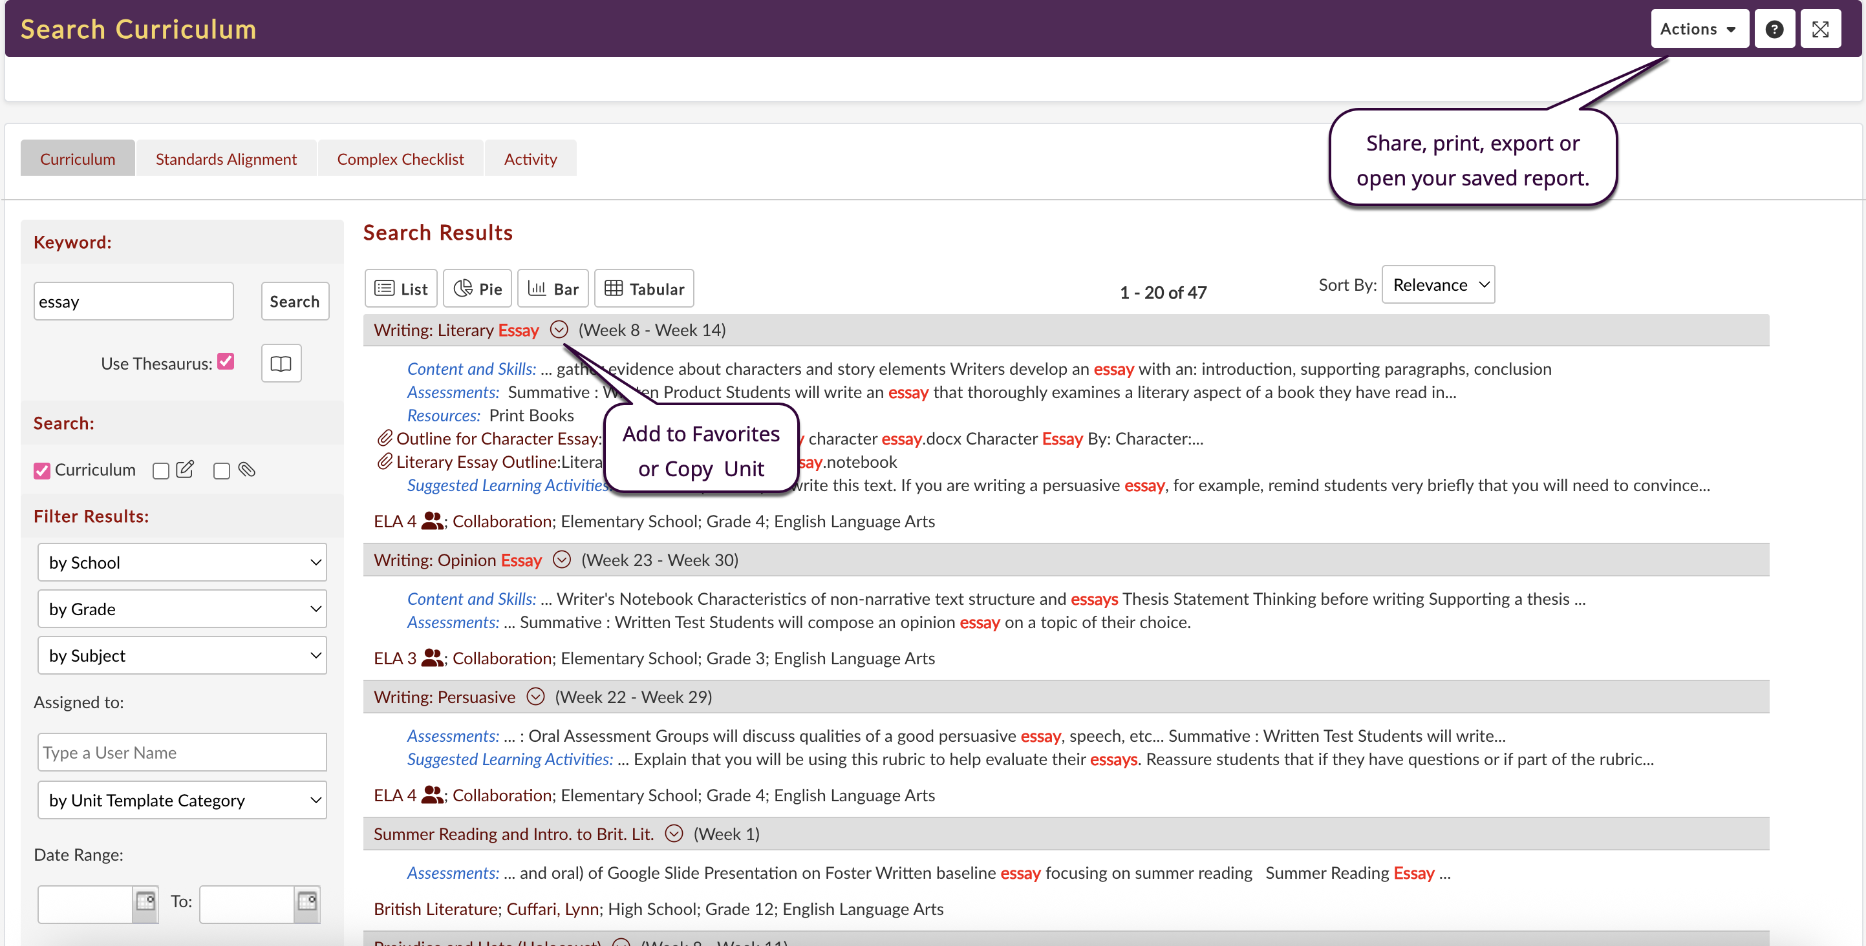Switch to the Standards Alignment tab

coord(226,158)
